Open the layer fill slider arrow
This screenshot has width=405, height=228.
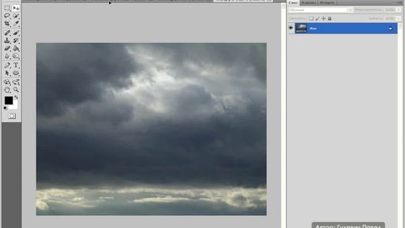(399, 18)
